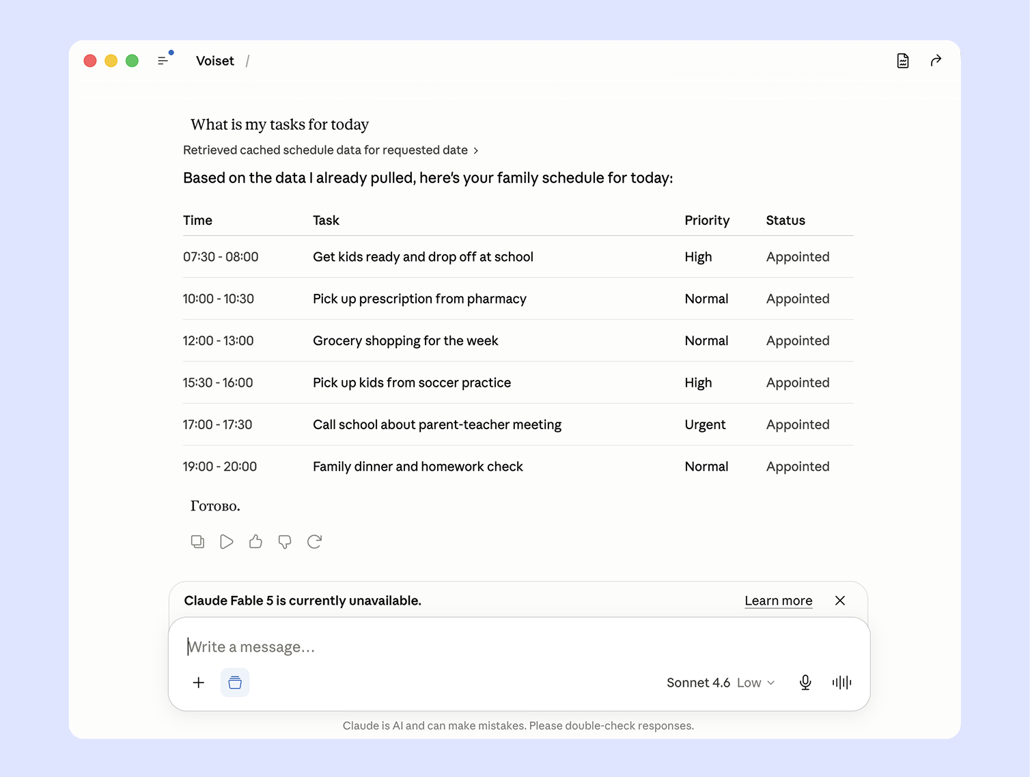1030x777 pixels.
Task: Open the Sonnet 4.6 model dropdown
Action: click(721, 683)
